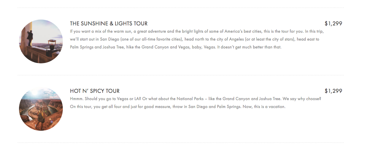Click the line starting "we'll start out in San Diego"
The image size is (368, 162).
point(195,39)
